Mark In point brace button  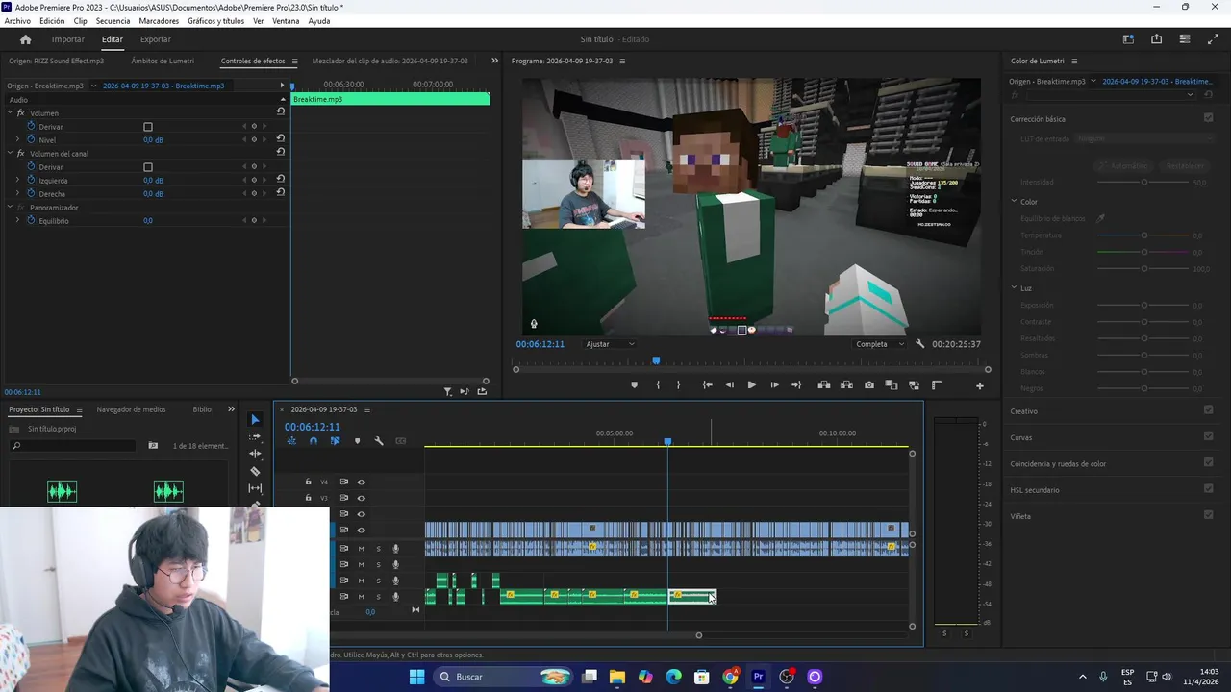[x=658, y=385]
